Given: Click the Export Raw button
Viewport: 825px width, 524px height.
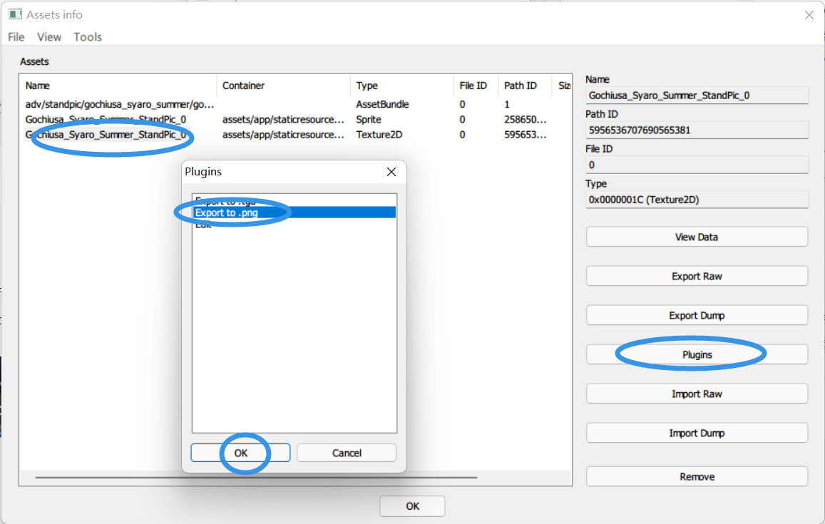Looking at the screenshot, I should pyautogui.click(x=697, y=276).
